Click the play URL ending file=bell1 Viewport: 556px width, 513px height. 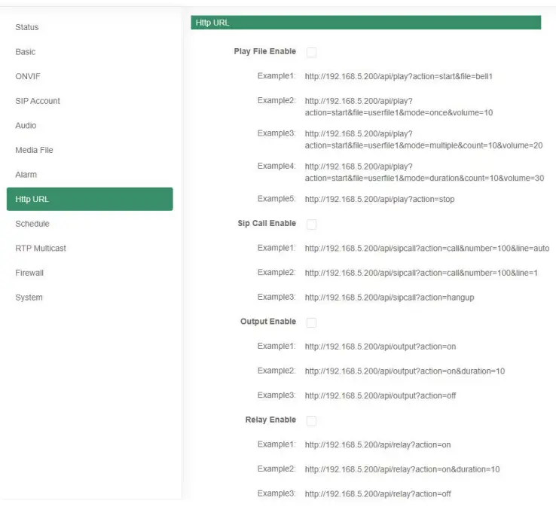[x=399, y=76]
